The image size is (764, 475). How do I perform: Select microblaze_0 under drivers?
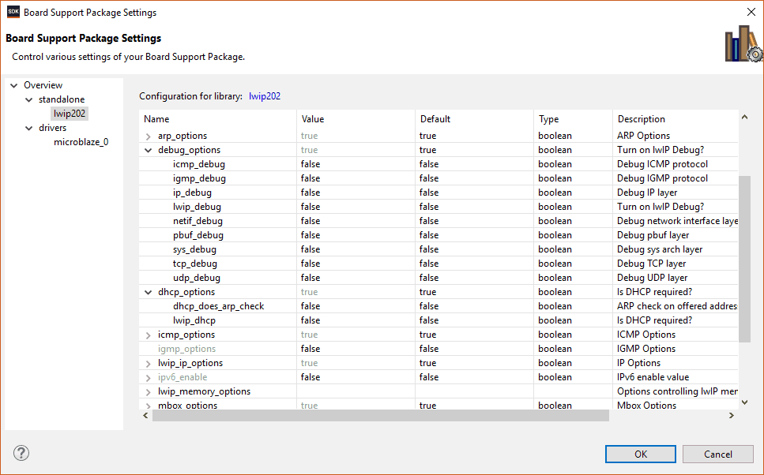point(81,142)
